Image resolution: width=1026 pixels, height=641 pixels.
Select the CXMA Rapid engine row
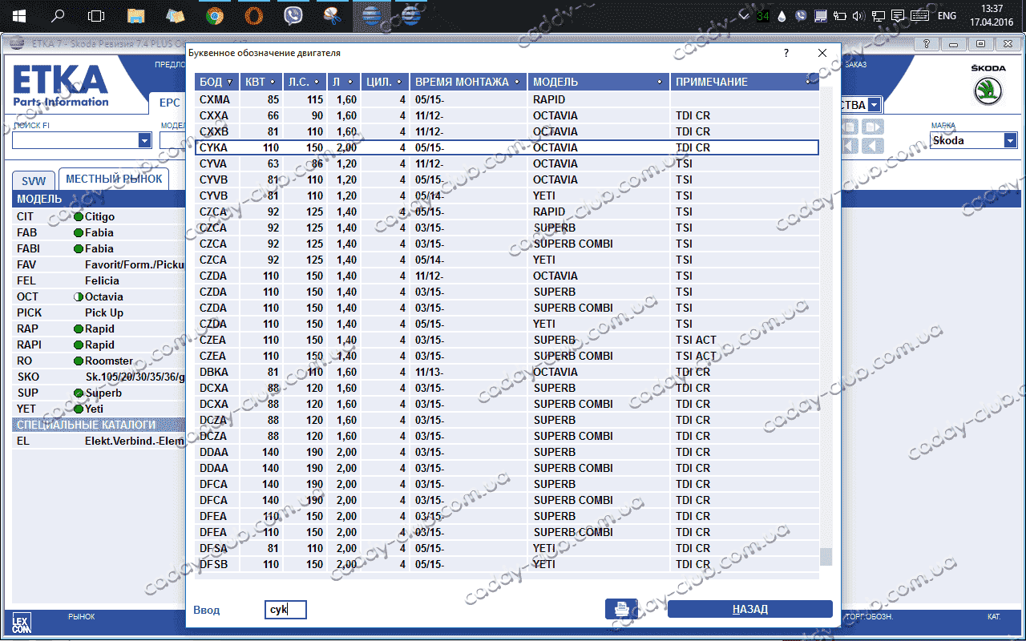click(x=507, y=99)
